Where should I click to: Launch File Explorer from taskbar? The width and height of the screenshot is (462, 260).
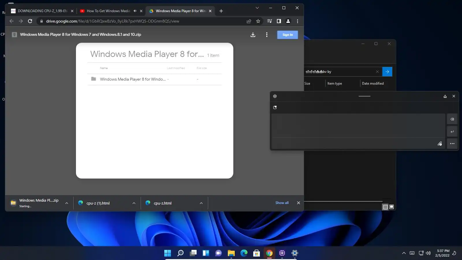tap(231, 253)
